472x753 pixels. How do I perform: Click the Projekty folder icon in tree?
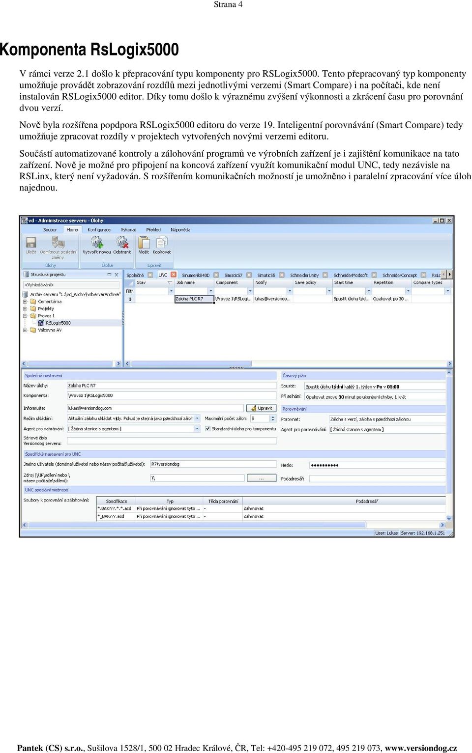33,308
